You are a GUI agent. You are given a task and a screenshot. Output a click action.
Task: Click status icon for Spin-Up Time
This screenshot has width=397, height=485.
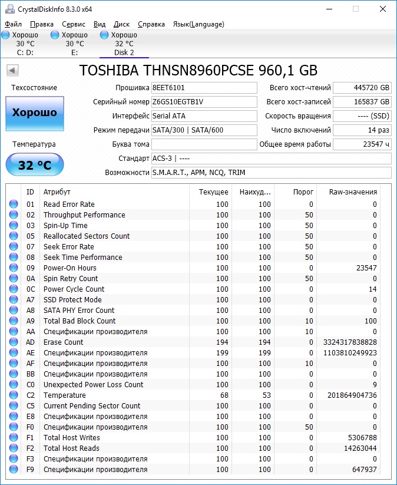[14, 225]
